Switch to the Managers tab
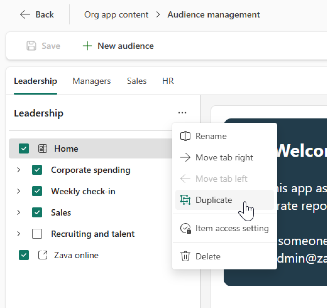The image size is (327, 308). pos(92,81)
